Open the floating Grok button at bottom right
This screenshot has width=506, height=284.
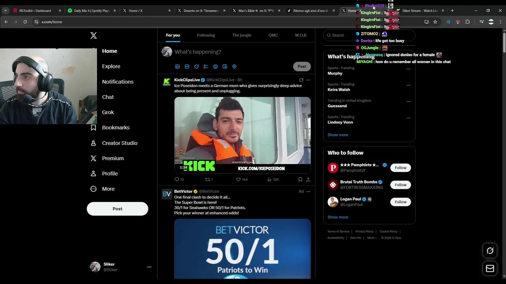click(x=490, y=251)
